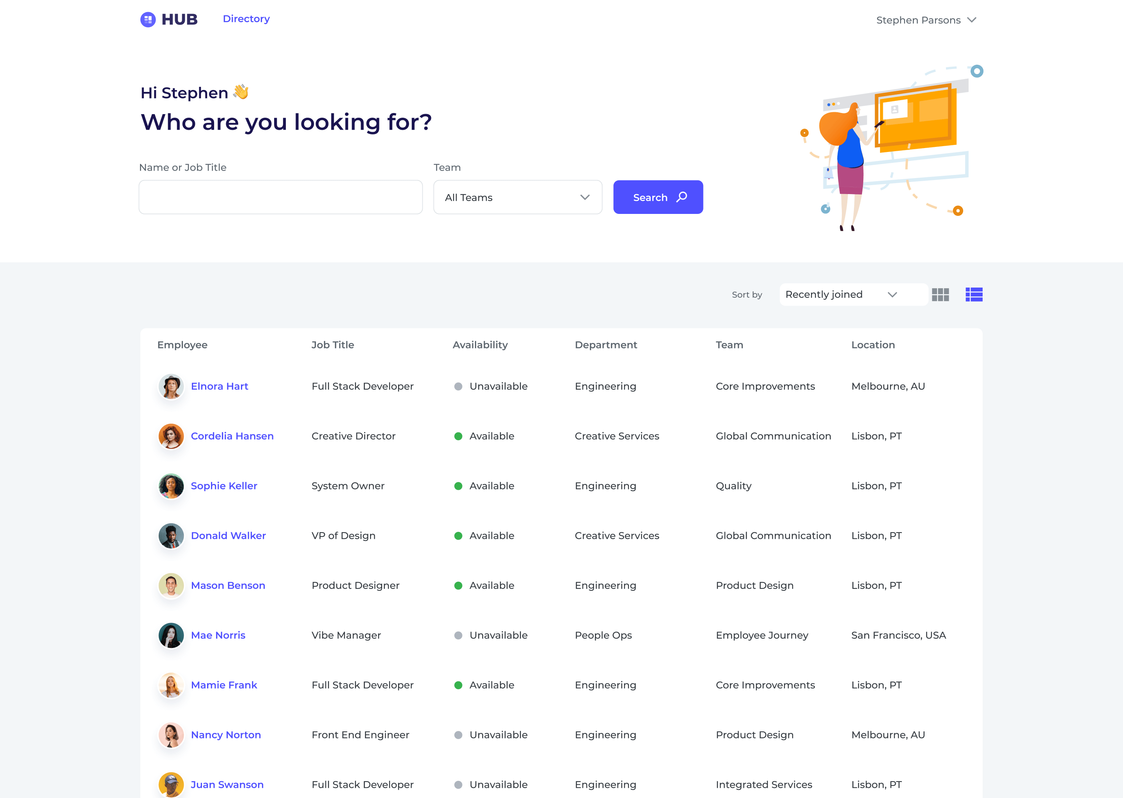Viewport: 1123px width, 798px height.
Task: Click the Employee column header
Action: click(182, 345)
